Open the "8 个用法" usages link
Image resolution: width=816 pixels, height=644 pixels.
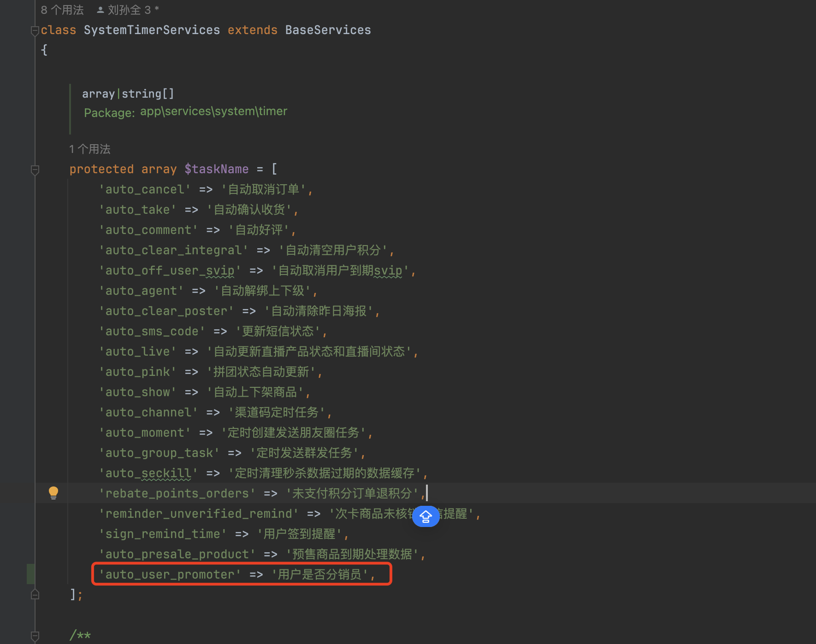pos(62,9)
